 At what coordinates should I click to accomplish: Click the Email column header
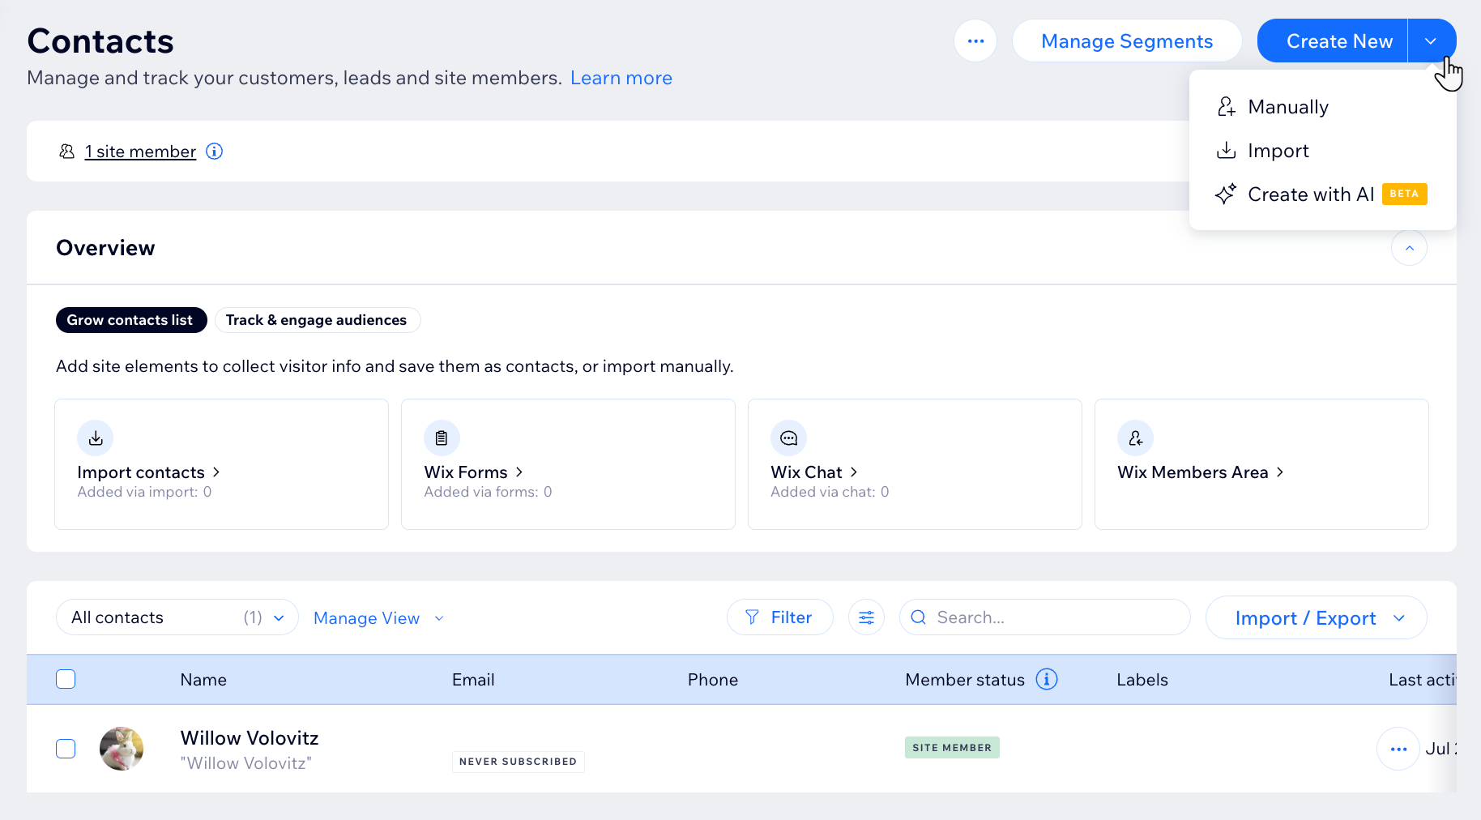click(x=473, y=680)
